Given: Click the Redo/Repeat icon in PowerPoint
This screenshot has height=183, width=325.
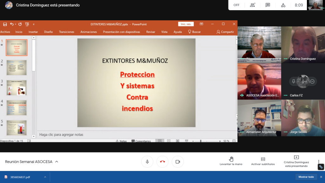Looking at the screenshot, I should click(20, 24).
